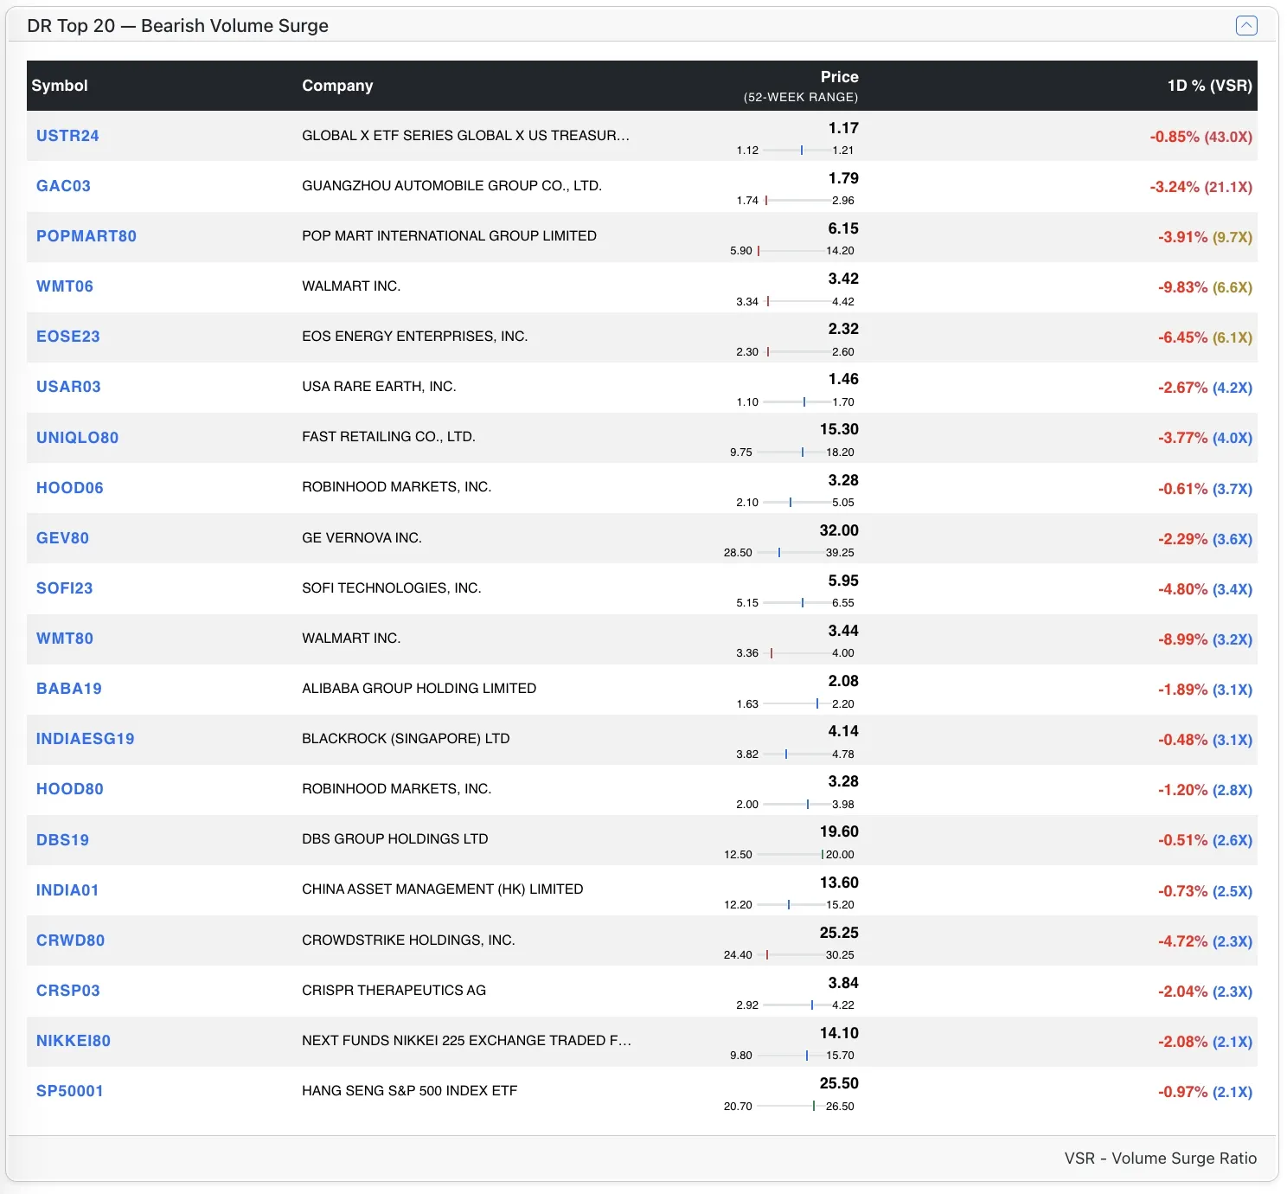Open the USTR24 symbol link
1287x1194 pixels.
point(67,136)
